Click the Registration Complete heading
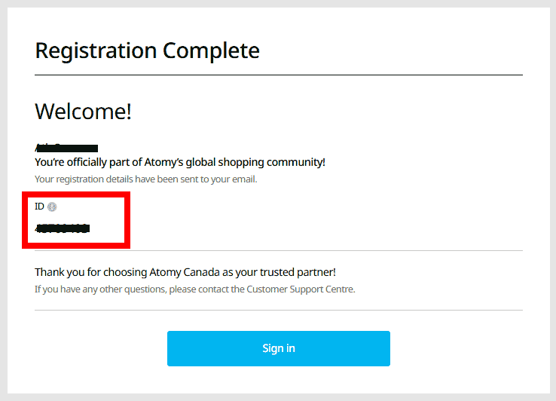The image size is (556, 401). pos(147,51)
